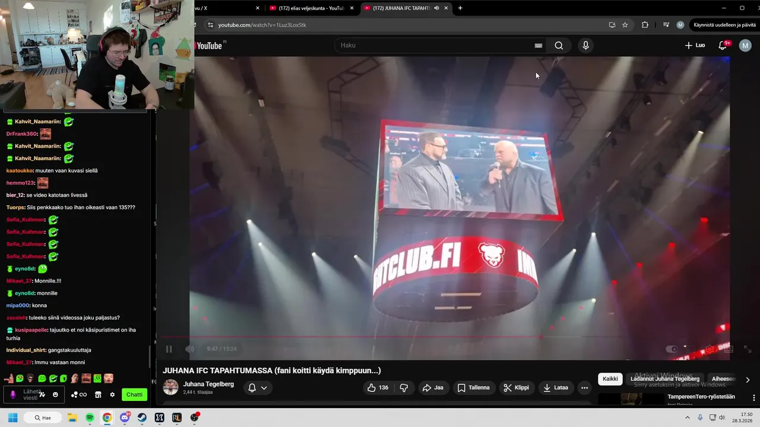The width and height of the screenshot is (760, 427).
Task: Open the Chrome extensions puzzle icon
Action: coord(645,25)
